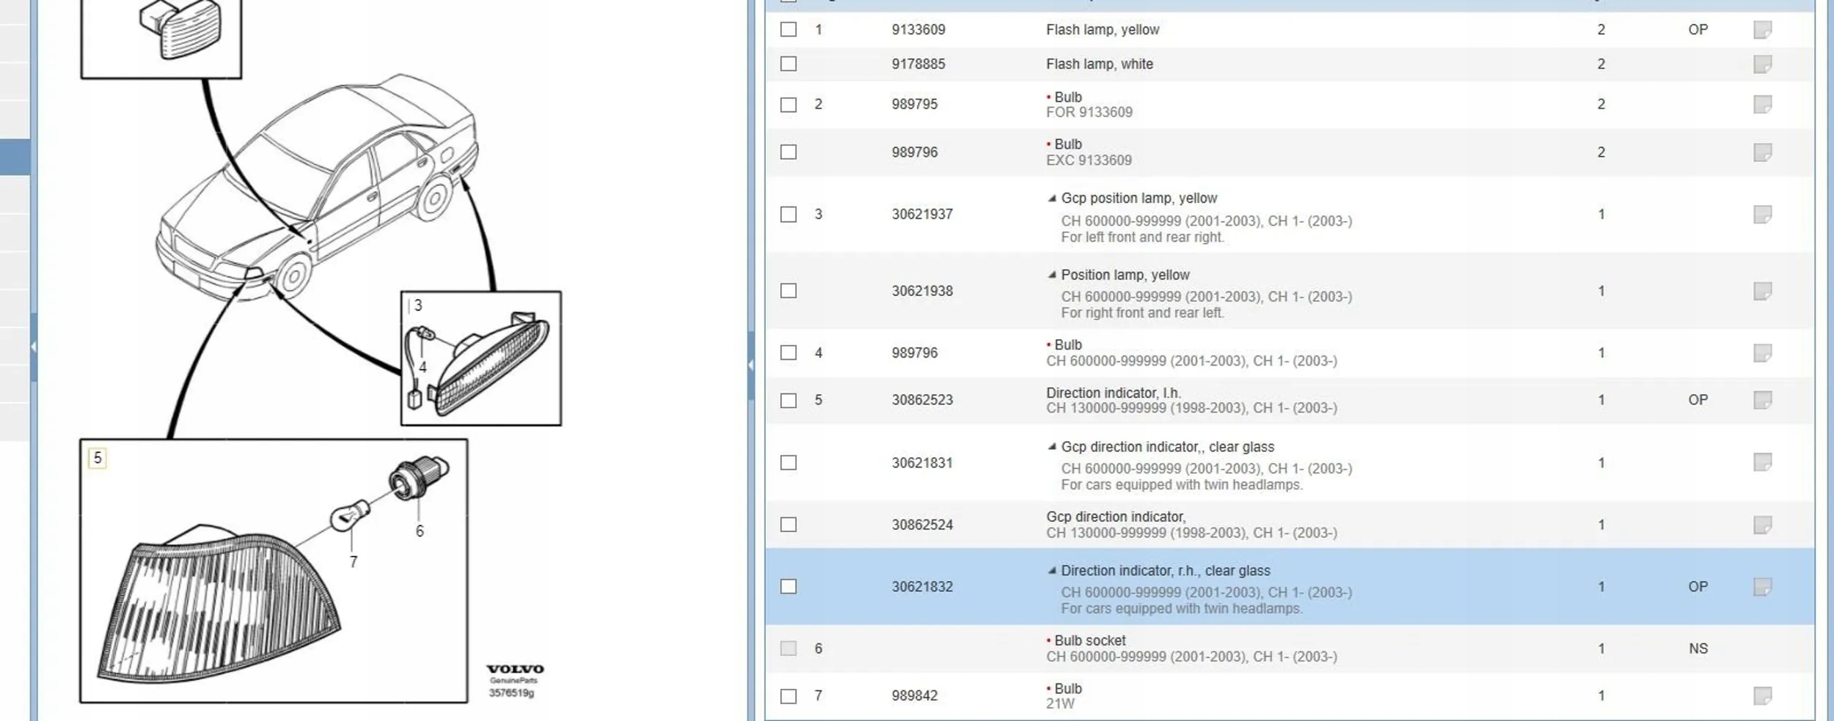Open note icon for part 30621831
Image resolution: width=1834 pixels, height=721 pixels.
(x=1762, y=462)
